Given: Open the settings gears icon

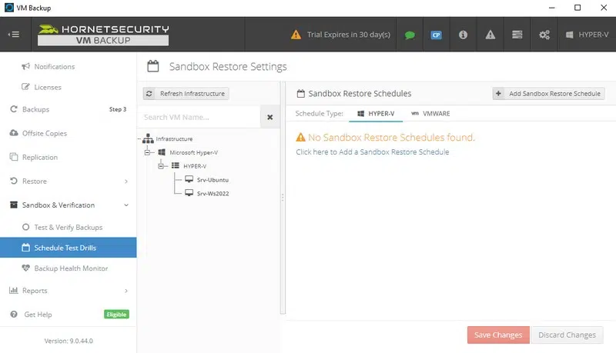Looking at the screenshot, I should 544,35.
